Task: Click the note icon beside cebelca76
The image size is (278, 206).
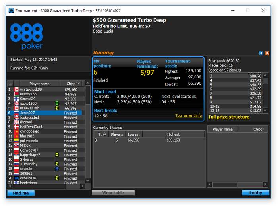Action: point(57,178)
